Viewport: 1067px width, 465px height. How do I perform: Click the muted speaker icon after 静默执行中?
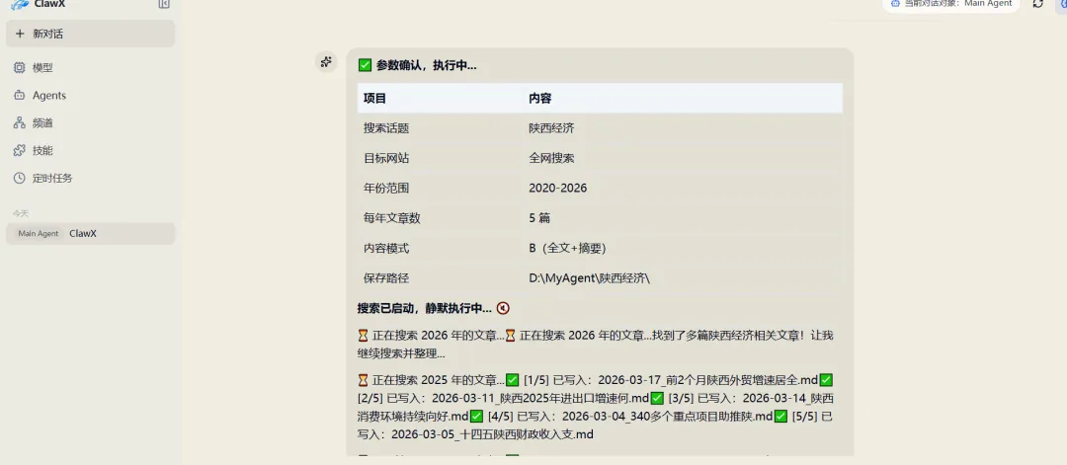(x=503, y=308)
